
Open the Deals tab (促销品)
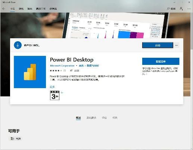tap(53, 9)
